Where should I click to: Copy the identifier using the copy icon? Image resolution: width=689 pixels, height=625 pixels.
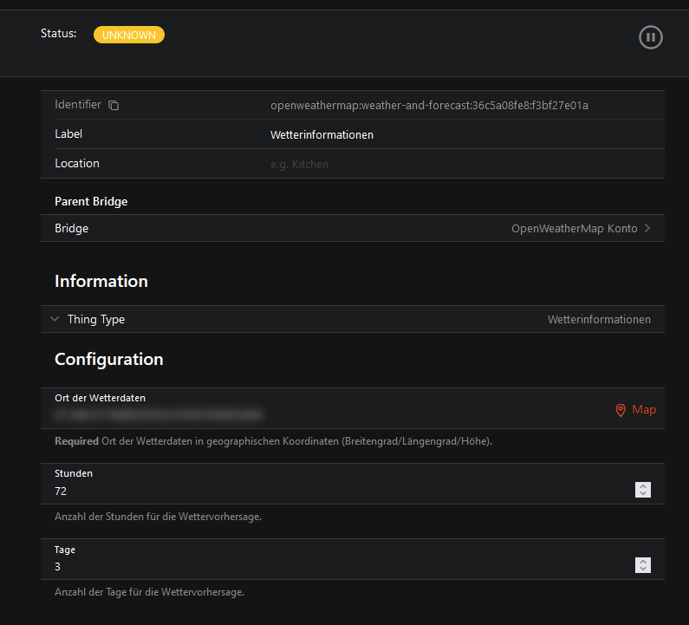coord(114,105)
